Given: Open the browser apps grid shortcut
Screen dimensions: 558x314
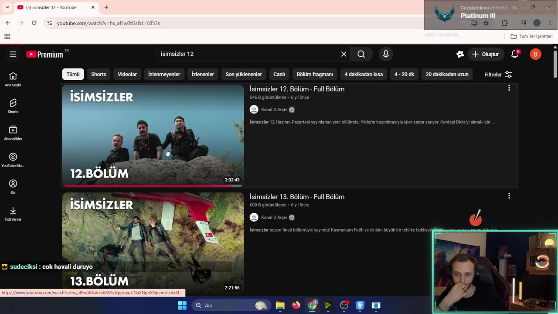Looking at the screenshot, I should (x=7, y=37).
